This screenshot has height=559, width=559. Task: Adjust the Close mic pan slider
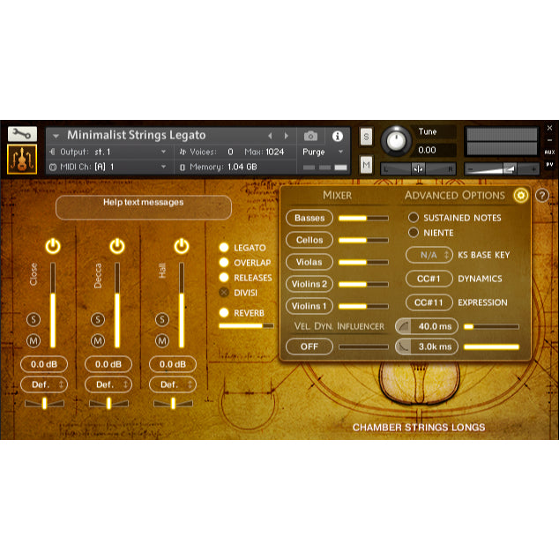tap(45, 403)
